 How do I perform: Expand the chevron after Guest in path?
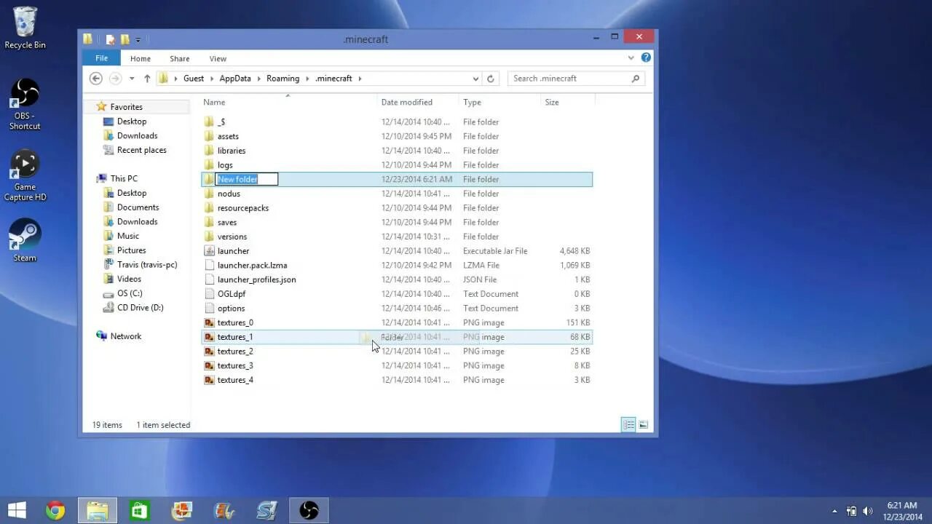pyautogui.click(x=212, y=79)
